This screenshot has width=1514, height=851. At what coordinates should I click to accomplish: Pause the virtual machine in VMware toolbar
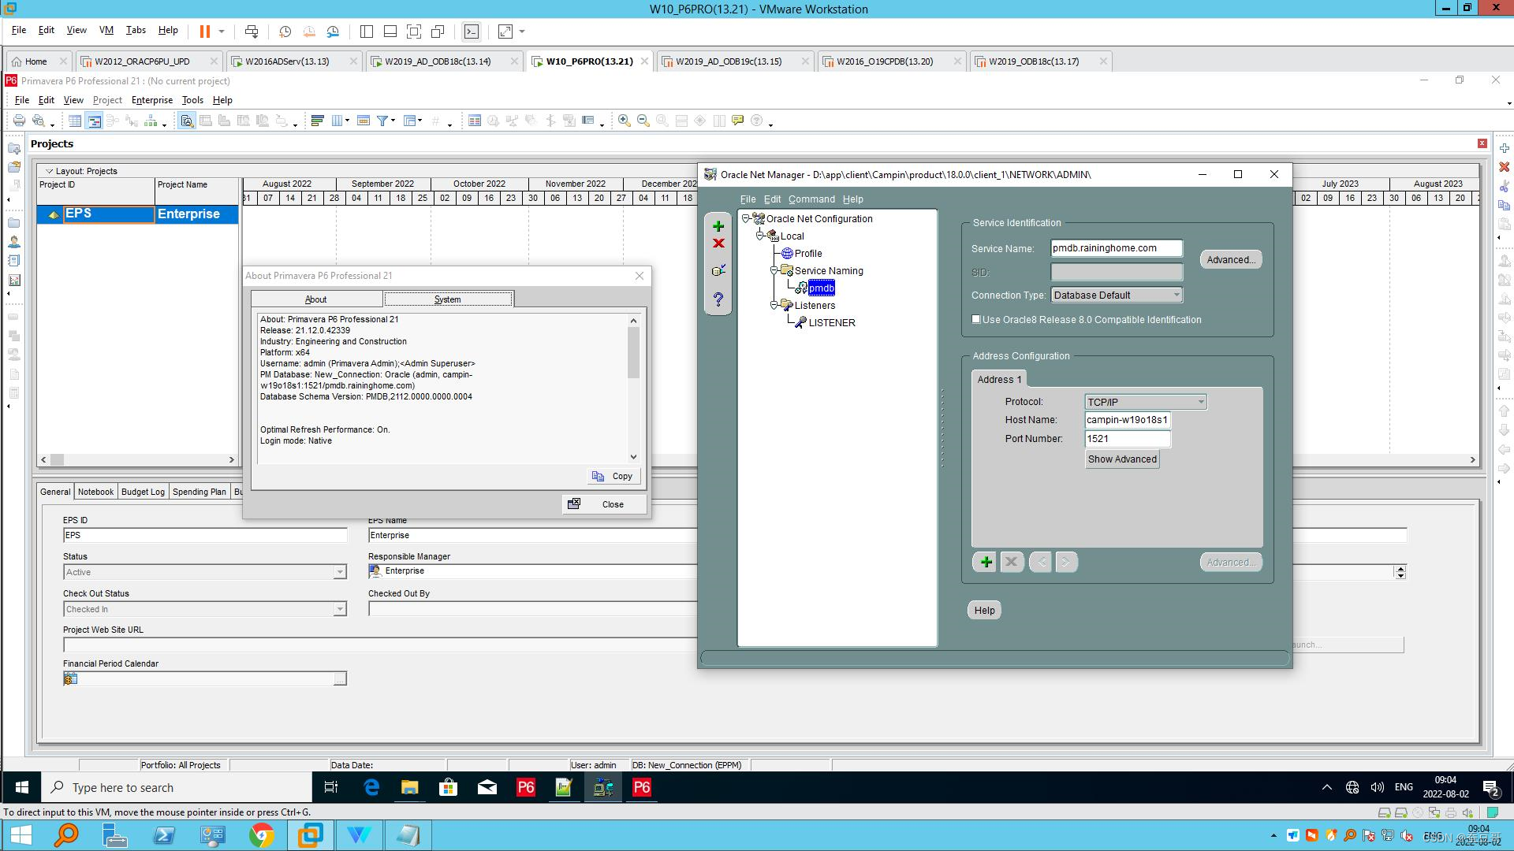tap(205, 32)
